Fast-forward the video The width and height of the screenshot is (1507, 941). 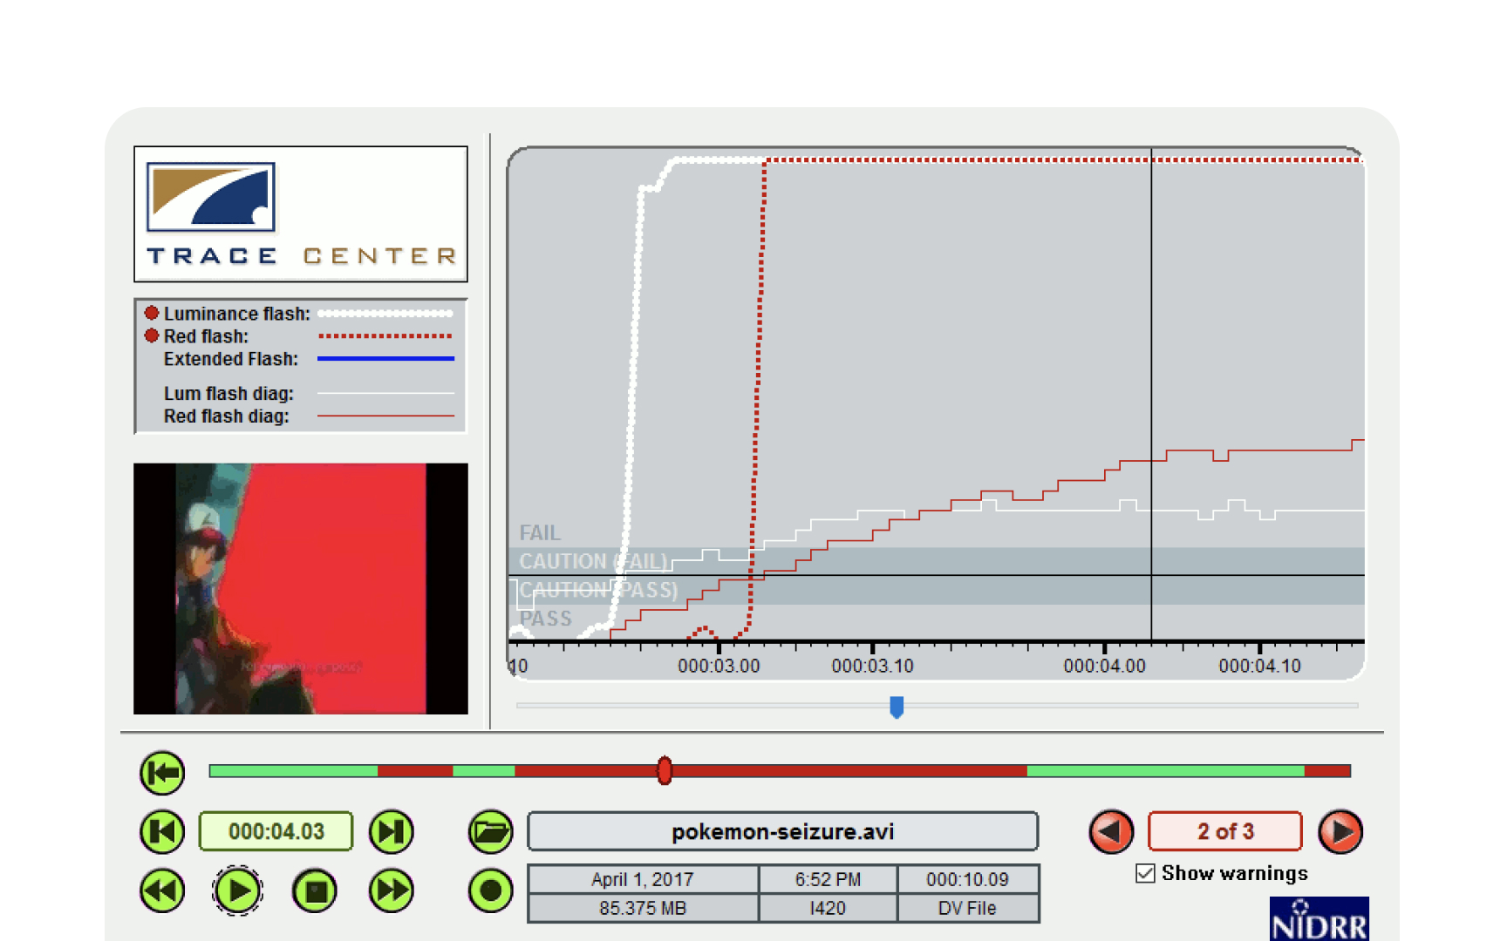click(x=391, y=890)
